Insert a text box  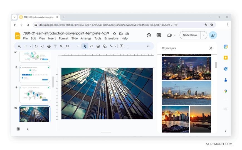92,46
